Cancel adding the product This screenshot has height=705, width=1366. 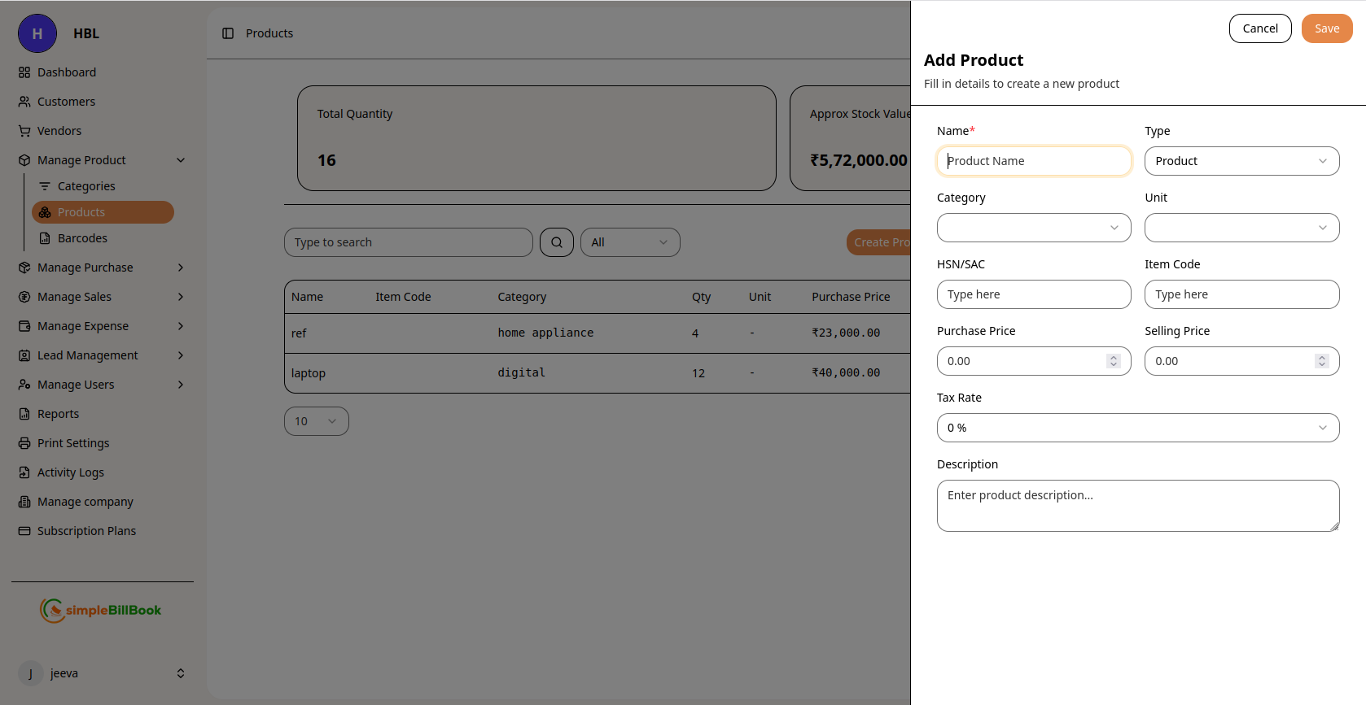coord(1259,28)
